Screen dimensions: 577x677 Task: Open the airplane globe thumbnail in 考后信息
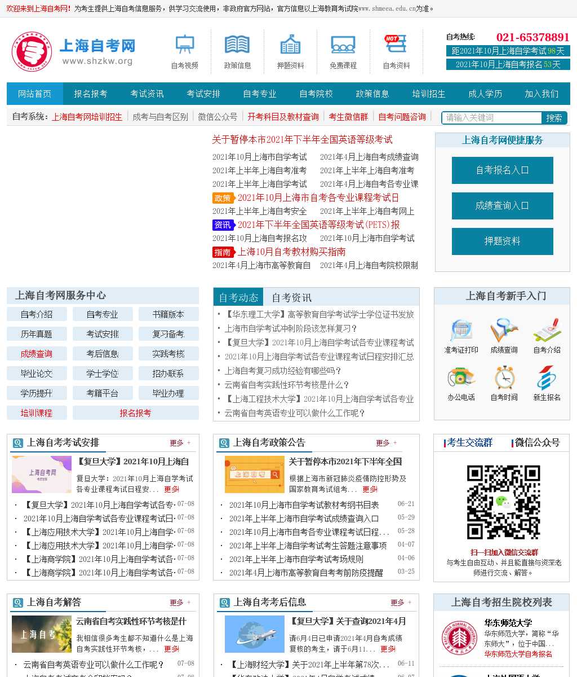click(x=255, y=634)
